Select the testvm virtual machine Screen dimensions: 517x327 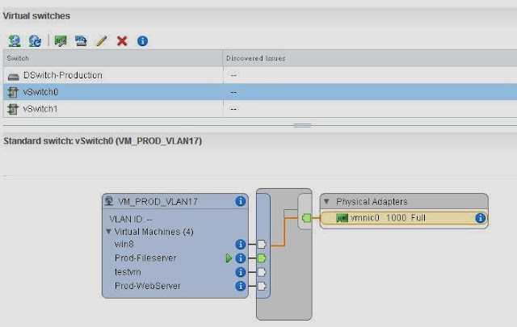click(x=128, y=272)
